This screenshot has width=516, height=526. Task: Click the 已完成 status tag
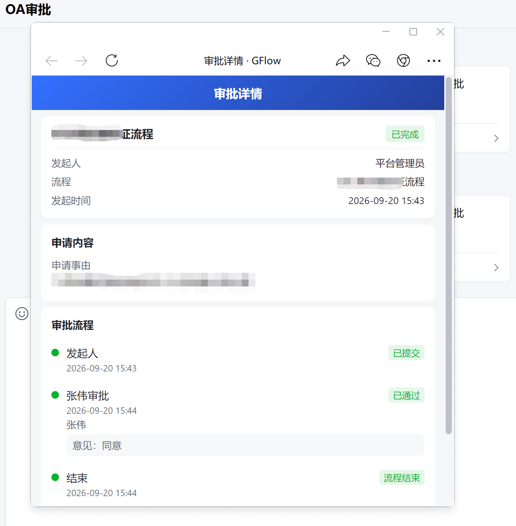click(405, 134)
